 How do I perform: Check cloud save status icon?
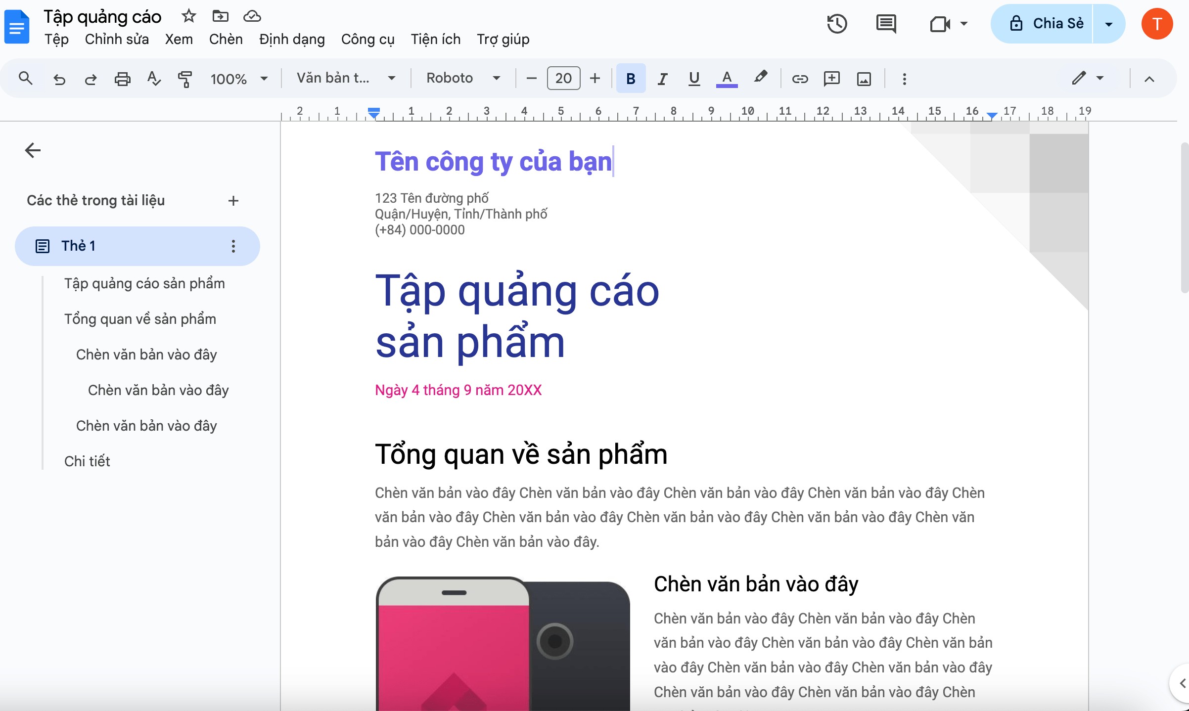point(252,16)
